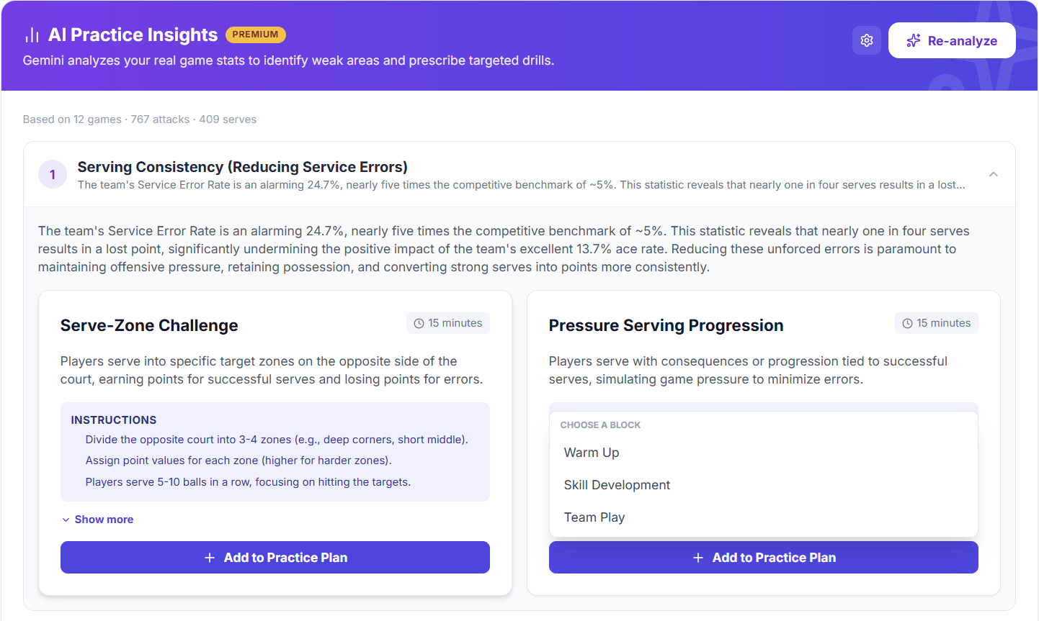Add Pressure Serving Progression to Practice Plan
The height and width of the screenshot is (621, 1039).
(763, 557)
